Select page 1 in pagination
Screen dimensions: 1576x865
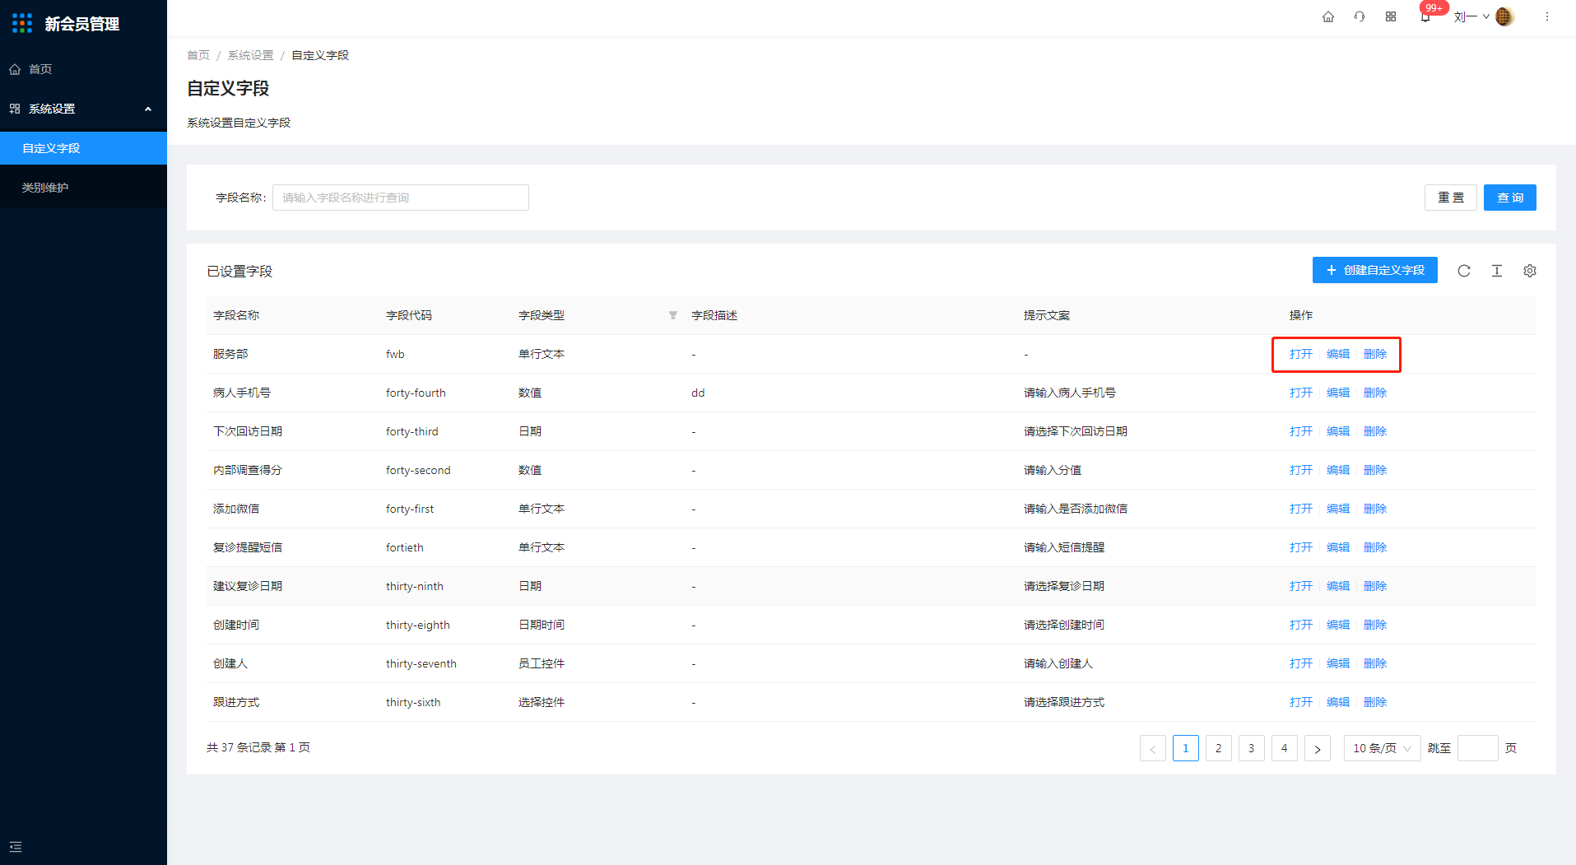coord(1186,748)
